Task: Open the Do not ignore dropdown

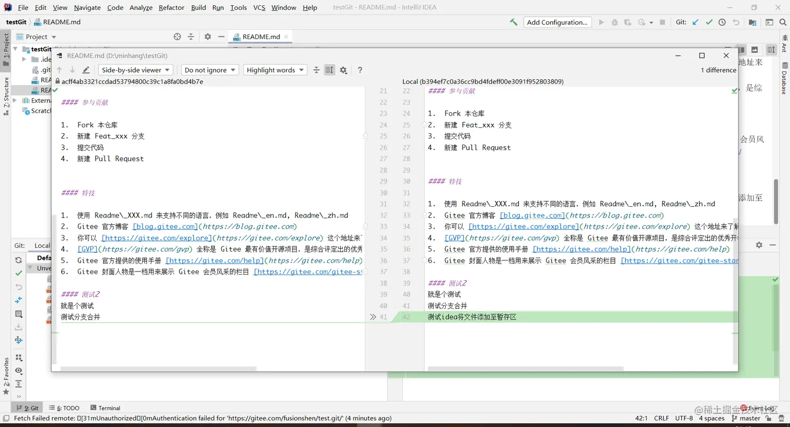Action: pyautogui.click(x=210, y=70)
